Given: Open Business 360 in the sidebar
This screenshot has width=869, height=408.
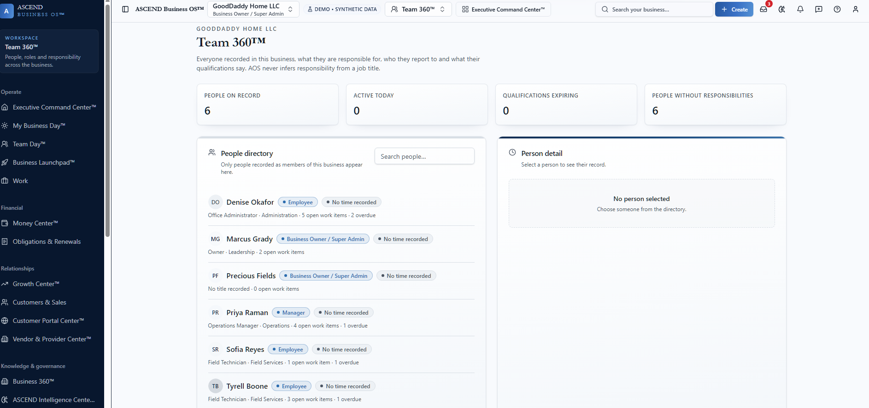Looking at the screenshot, I should pyautogui.click(x=49, y=381).
